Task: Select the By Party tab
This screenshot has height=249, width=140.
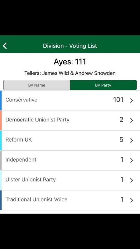Action: click(x=103, y=85)
